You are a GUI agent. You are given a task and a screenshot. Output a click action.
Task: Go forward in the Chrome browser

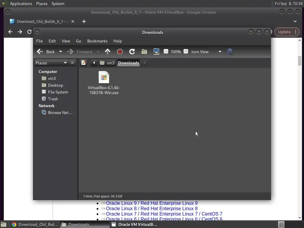[20, 32]
